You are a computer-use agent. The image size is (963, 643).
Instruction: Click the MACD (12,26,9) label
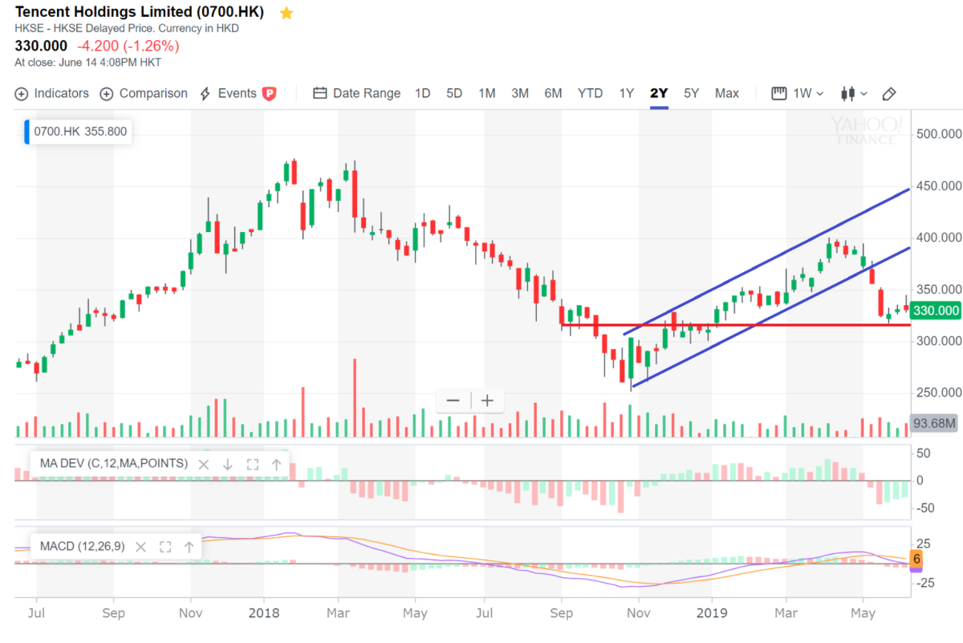tap(82, 547)
